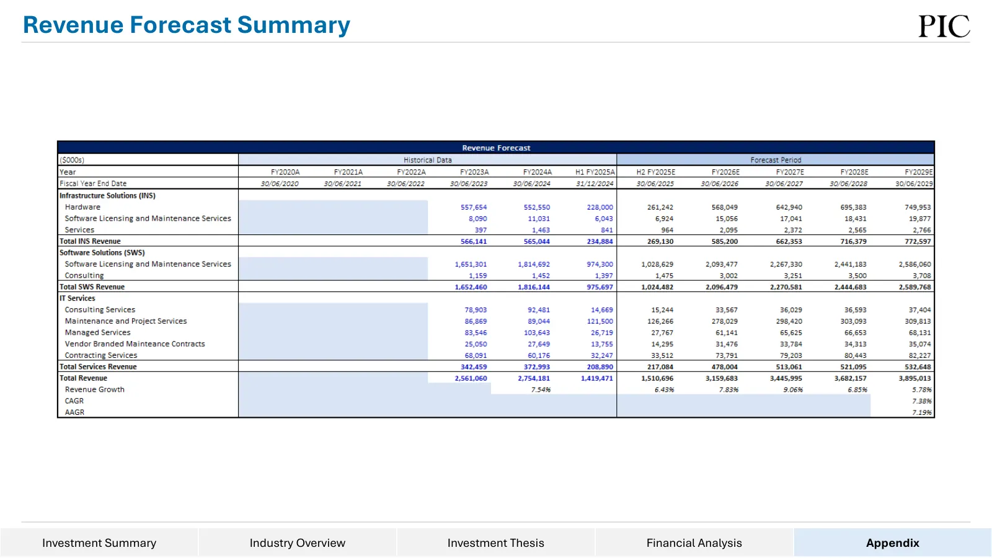Click the Total INS Revenue label
Image resolution: width=992 pixels, height=558 pixels.
90,241
